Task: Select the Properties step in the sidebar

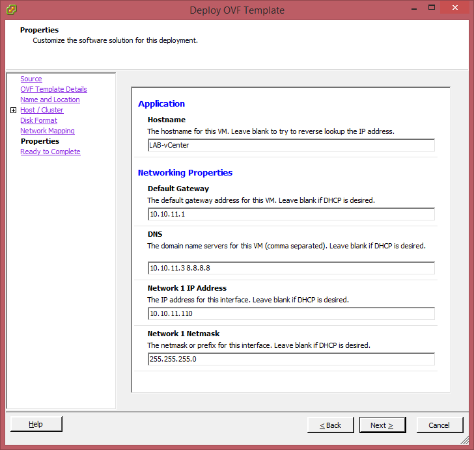Action: [40, 141]
